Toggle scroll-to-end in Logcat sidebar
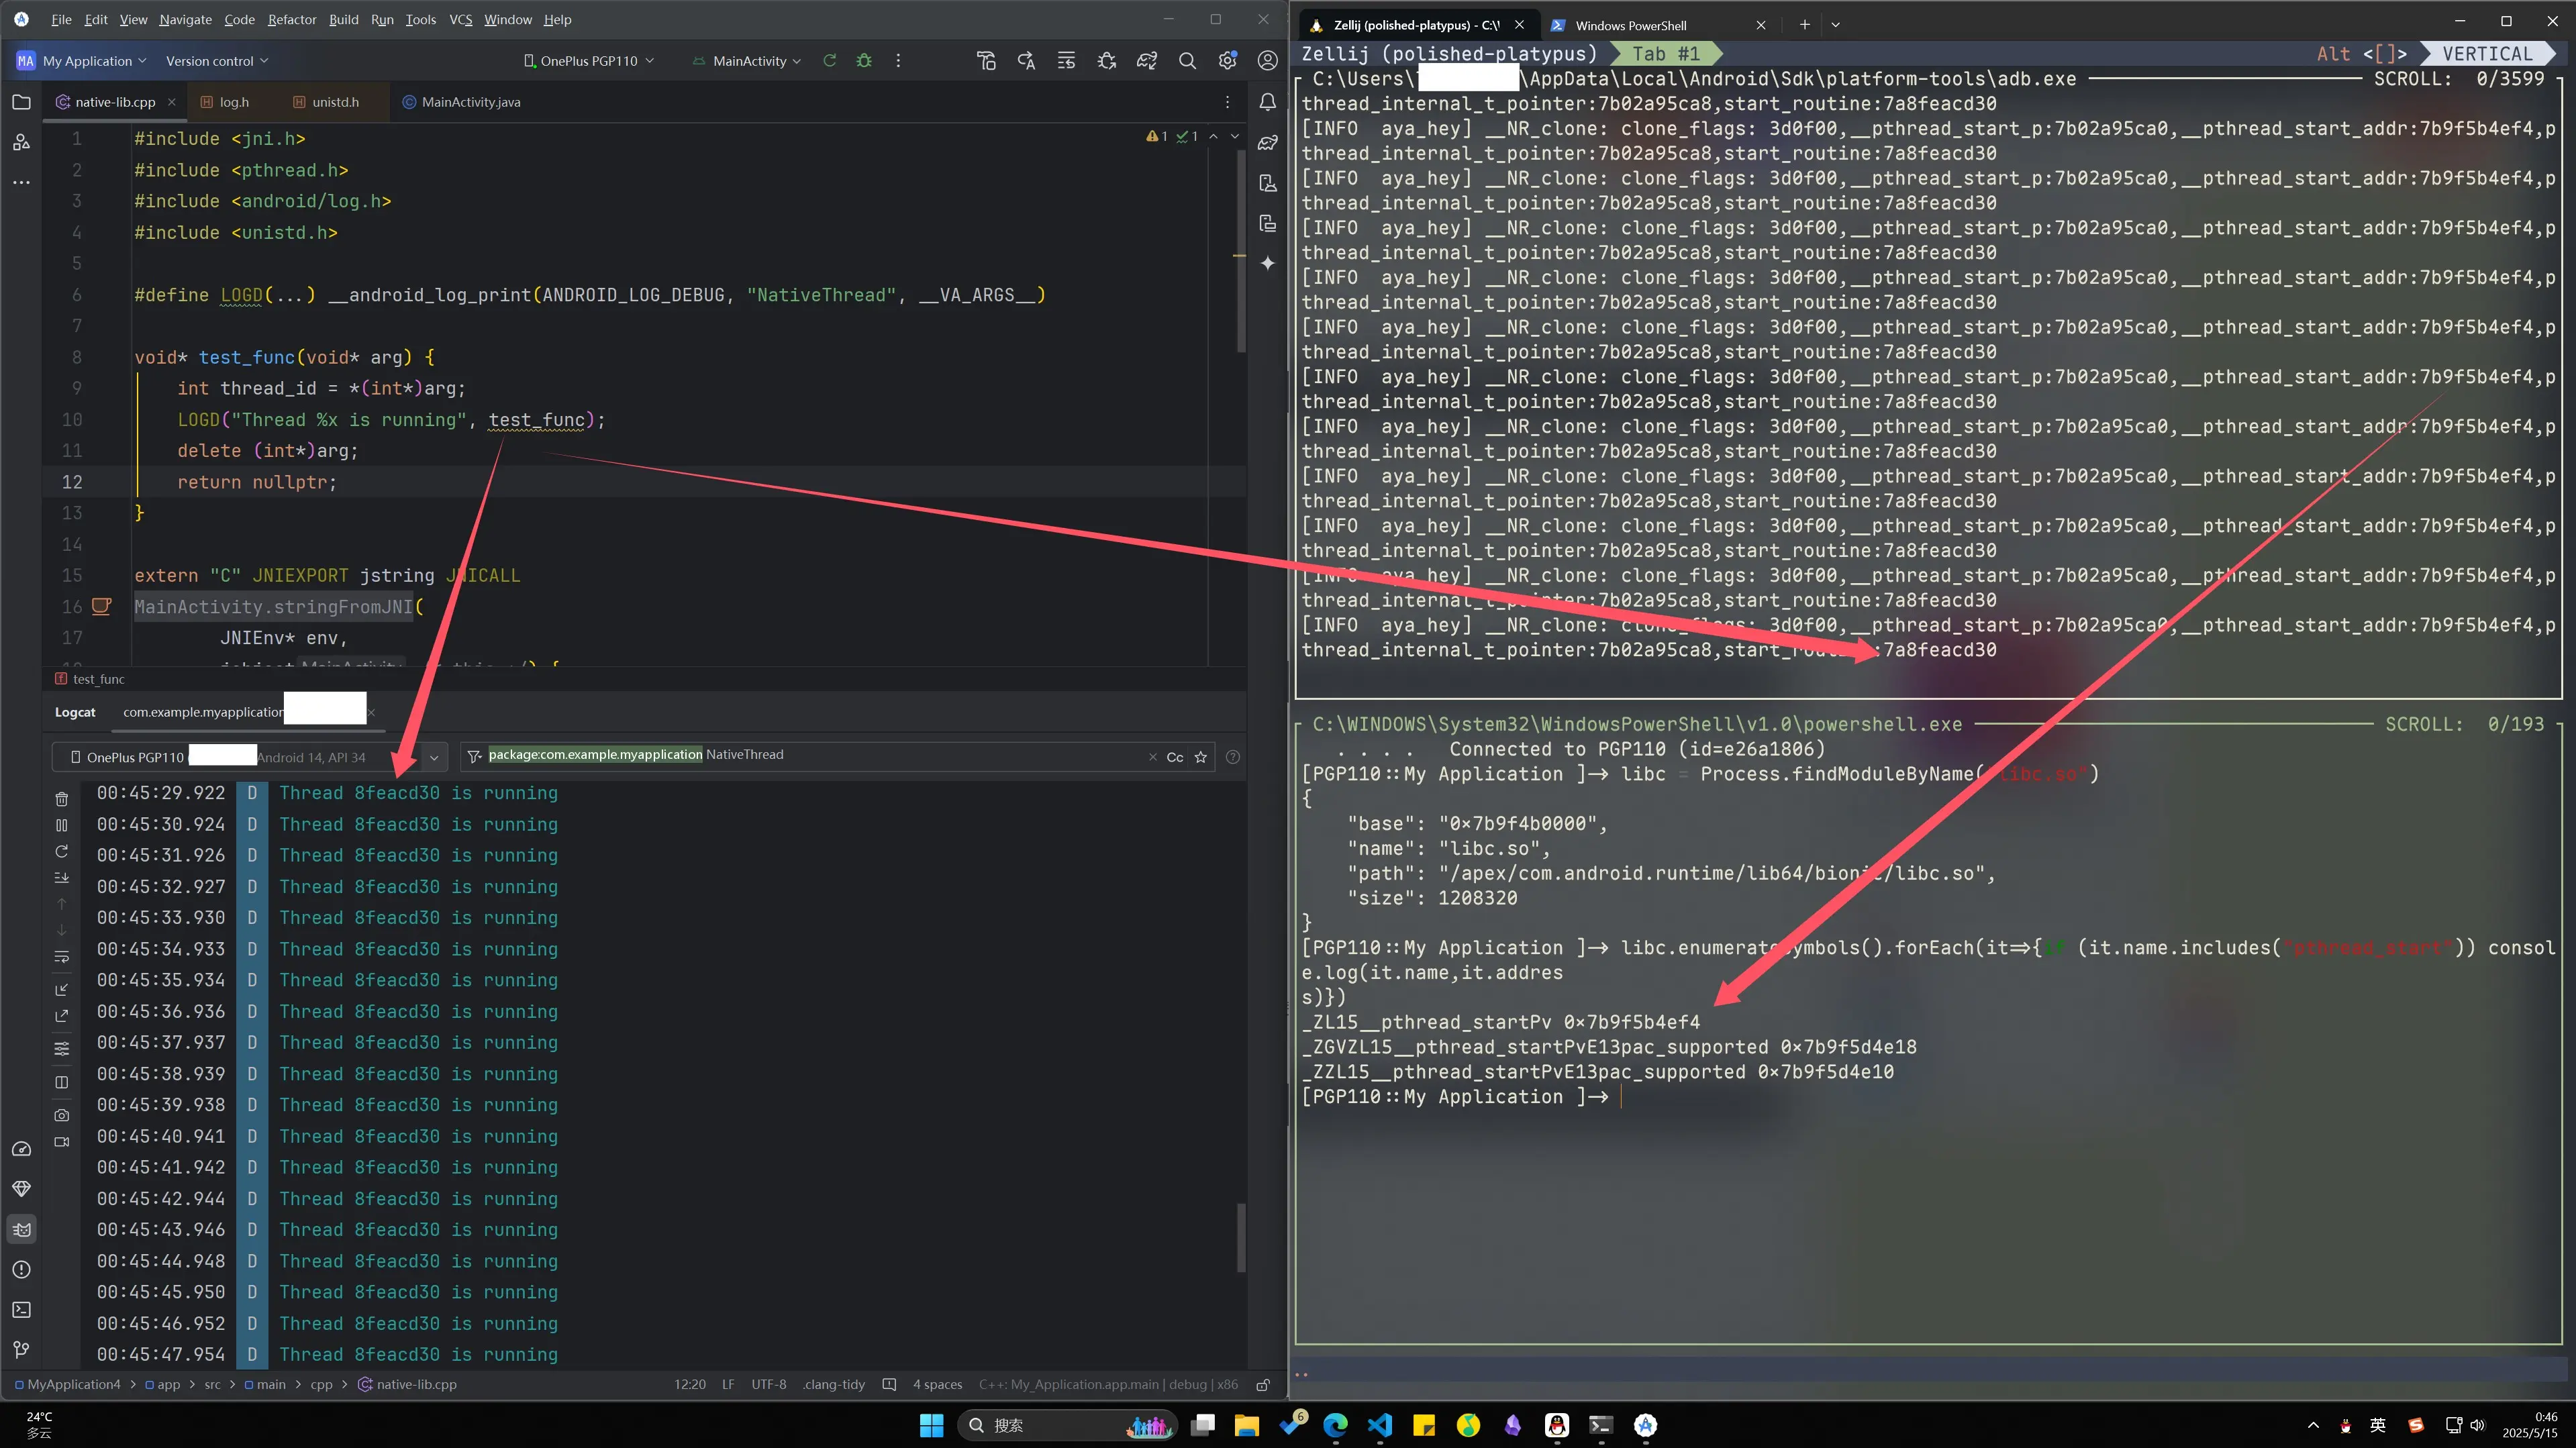Viewport: 2576px width, 1448px height. pos(61,878)
